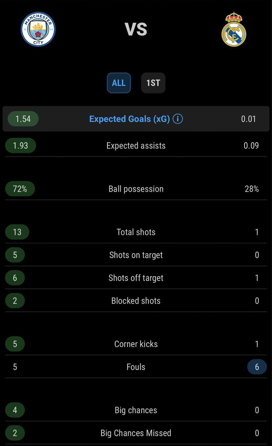Open the Manchester City team crest

tap(38, 29)
